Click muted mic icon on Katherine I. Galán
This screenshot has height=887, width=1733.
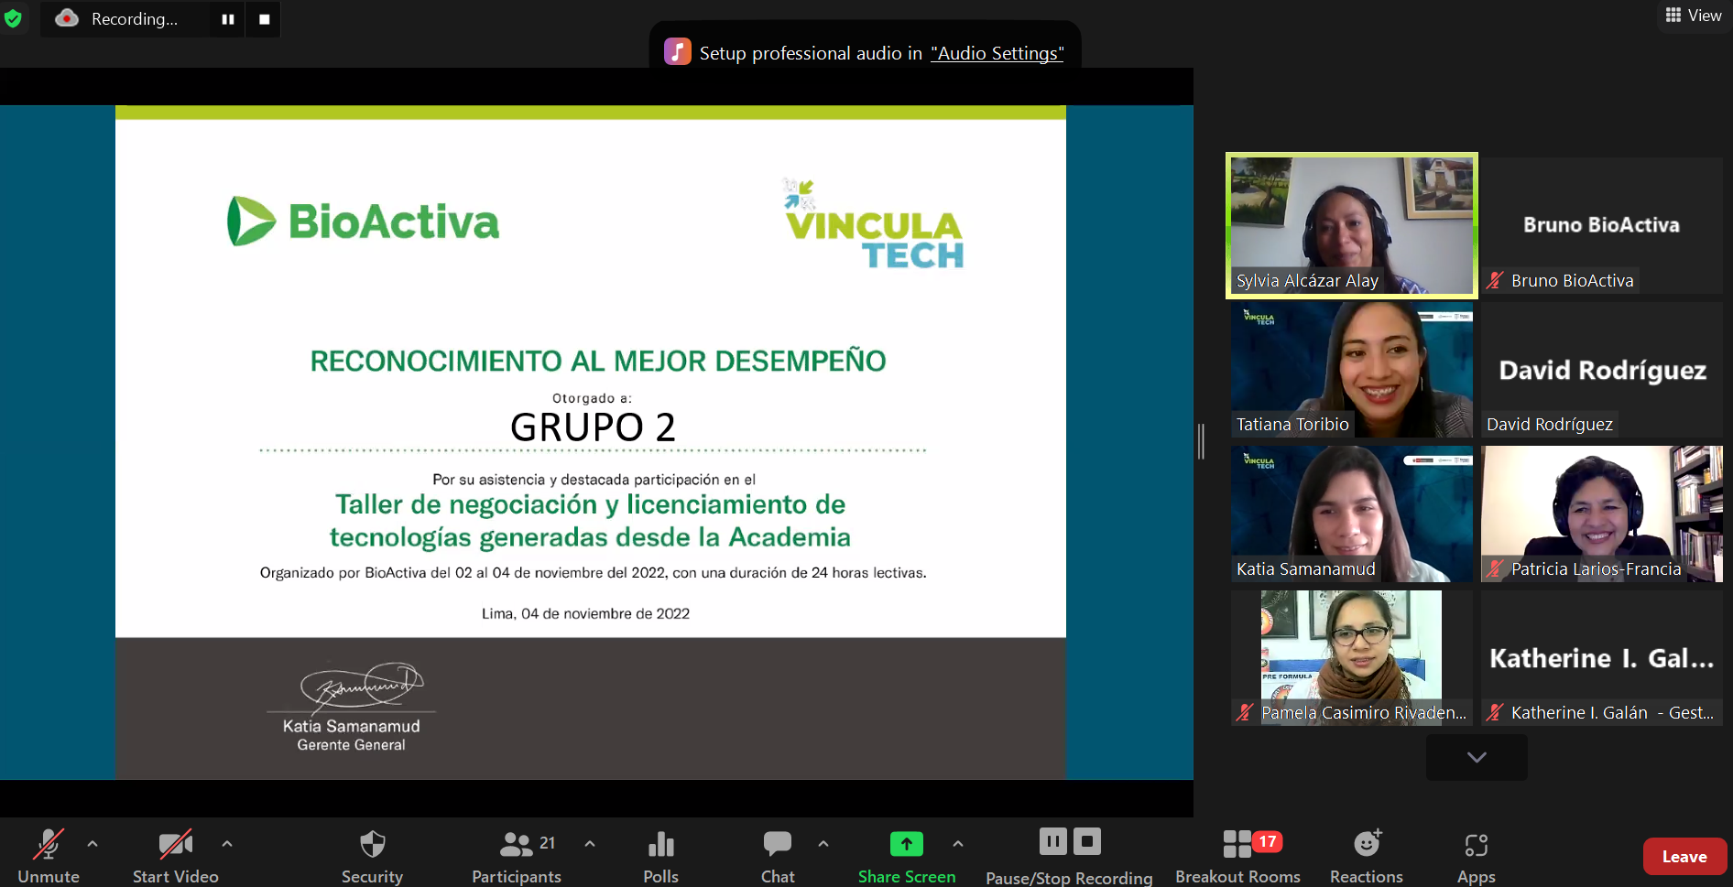1495,713
